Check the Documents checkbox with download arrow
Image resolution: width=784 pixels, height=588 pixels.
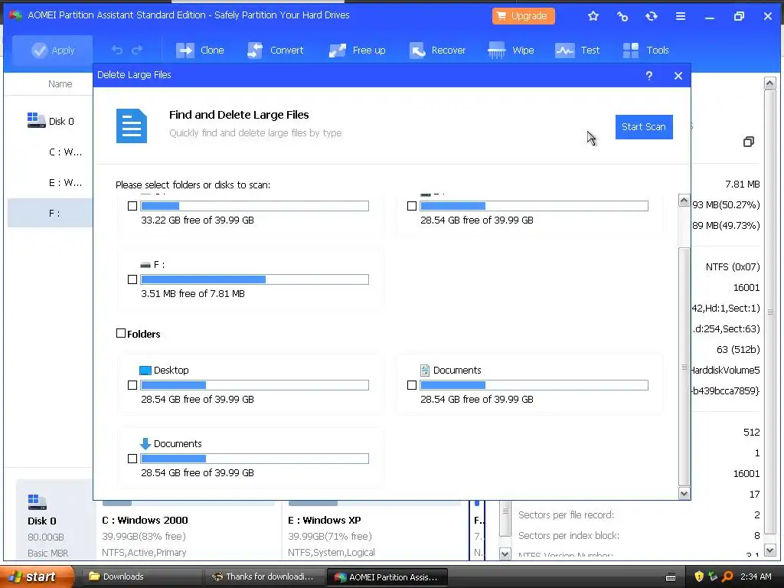point(132,459)
